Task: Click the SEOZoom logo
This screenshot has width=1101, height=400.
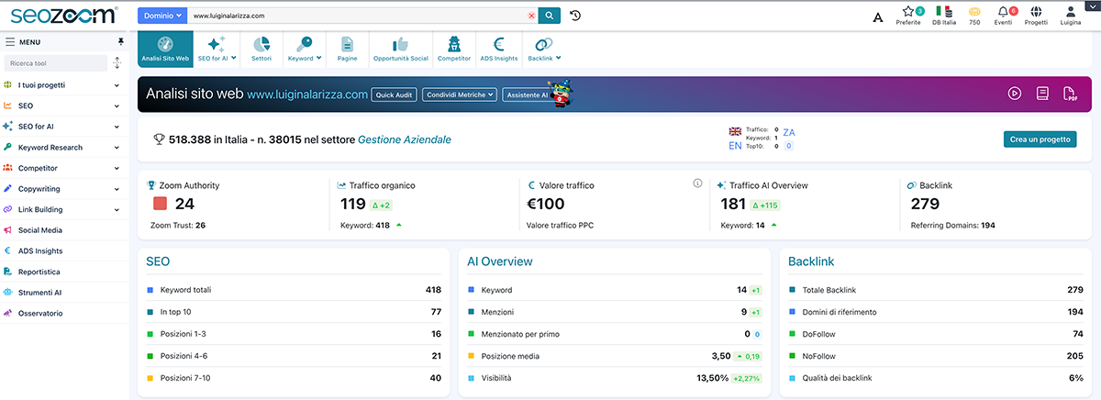Action: [64, 14]
